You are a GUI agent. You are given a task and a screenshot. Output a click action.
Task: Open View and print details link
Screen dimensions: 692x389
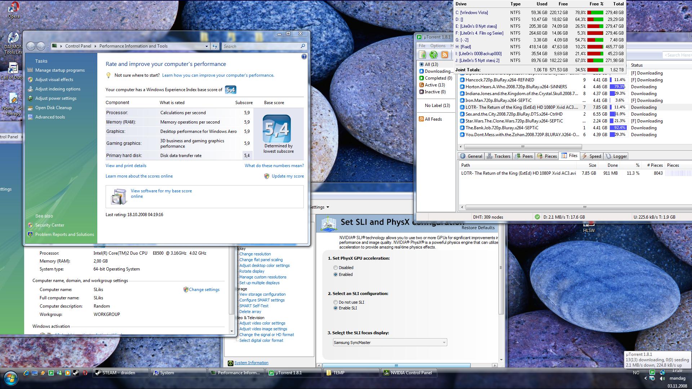[x=126, y=166]
